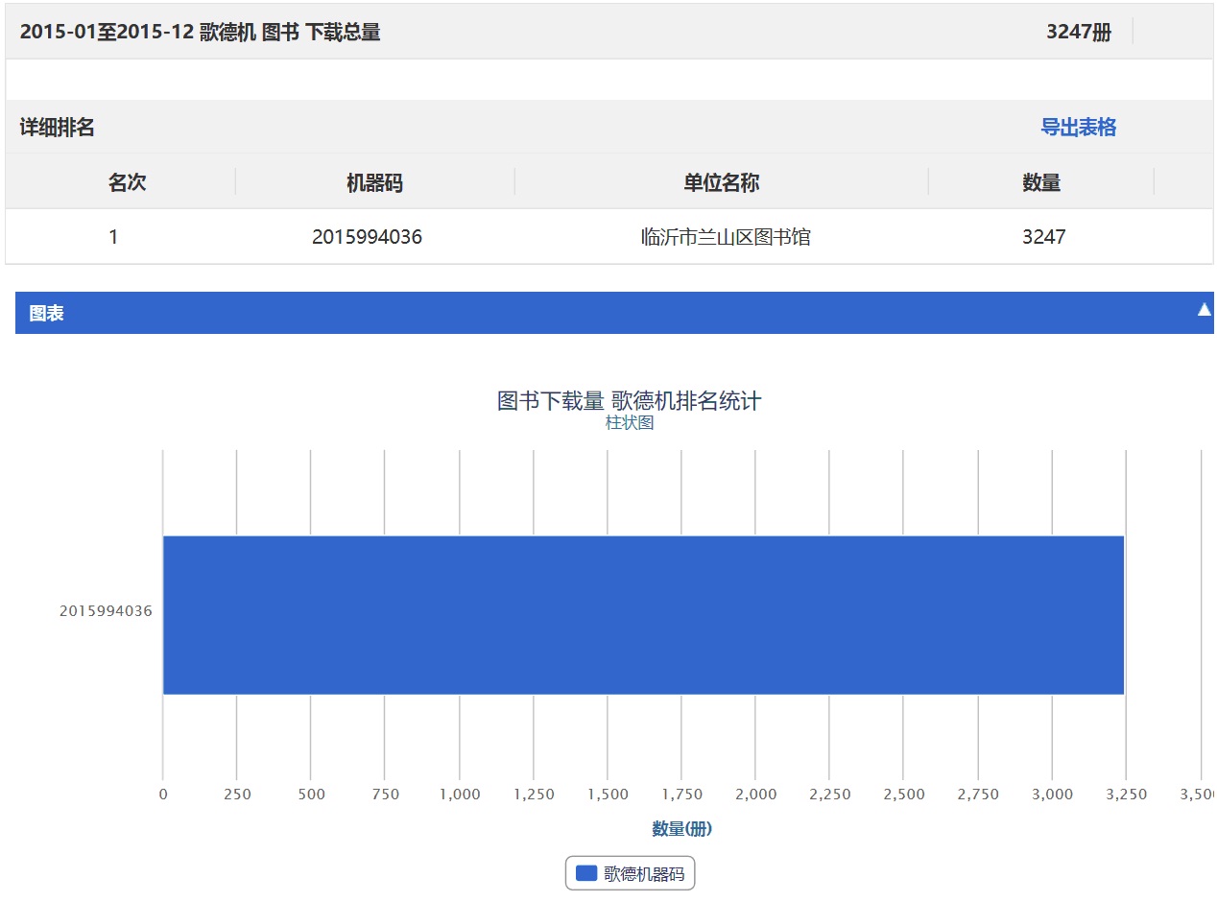
Task: Click the 单位名称 column header
Action: click(x=721, y=182)
